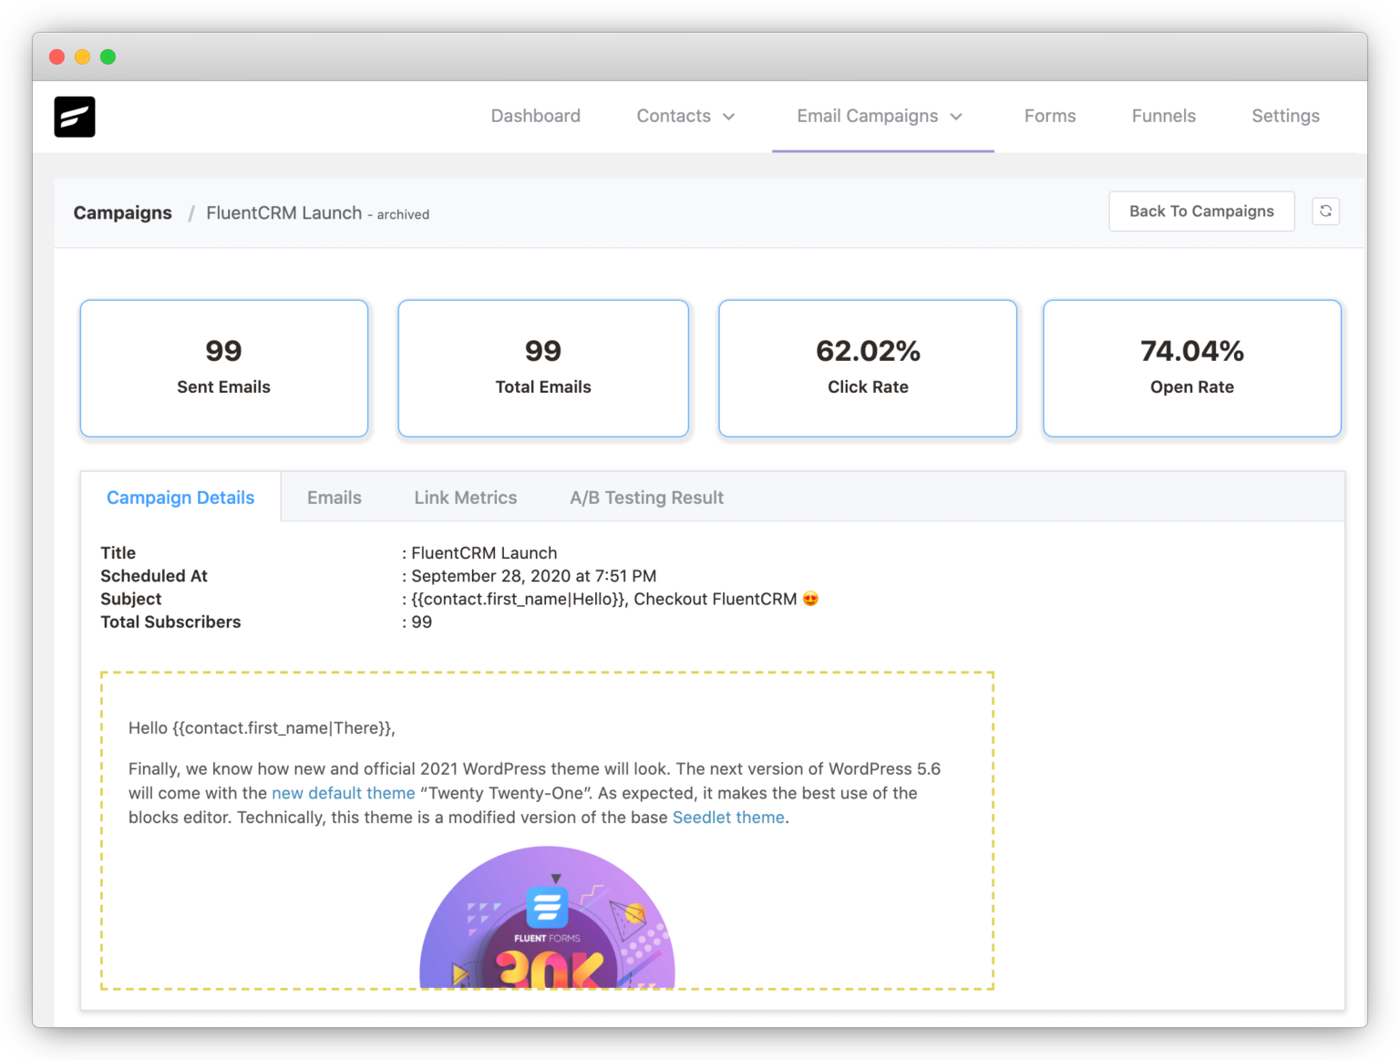Image resolution: width=1400 pixels, height=1060 pixels.
Task: View the A/B Testing Result tab
Action: click(646, 498)
